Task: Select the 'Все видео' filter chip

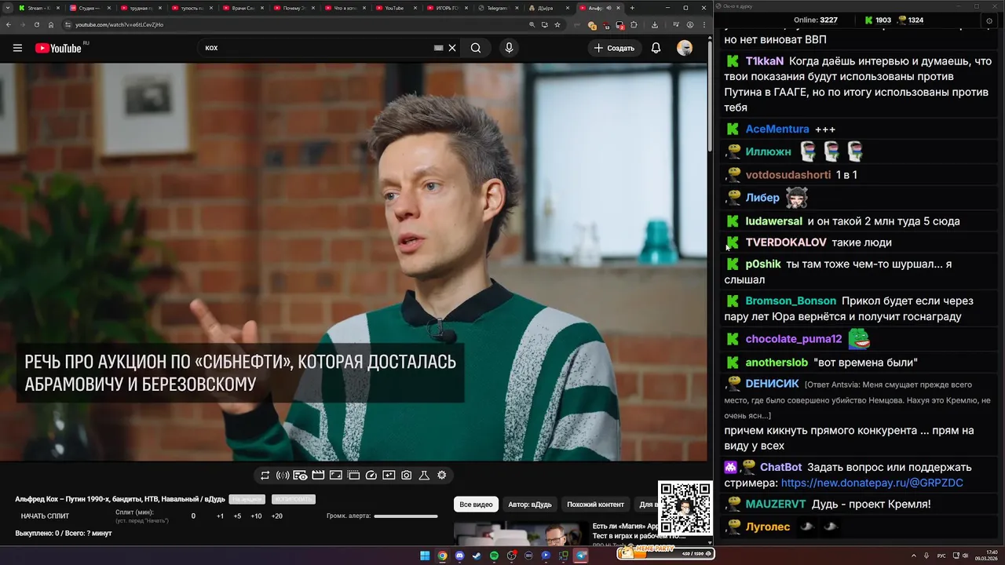Action: (x=476, y=505)
